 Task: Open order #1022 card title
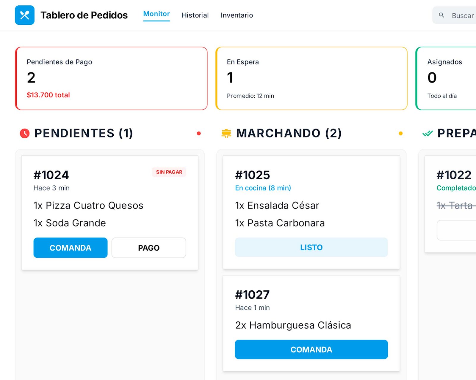click(x=454, y=175)
